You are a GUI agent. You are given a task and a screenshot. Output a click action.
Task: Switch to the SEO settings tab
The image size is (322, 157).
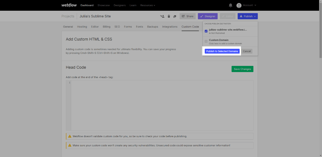click(117, 27)
